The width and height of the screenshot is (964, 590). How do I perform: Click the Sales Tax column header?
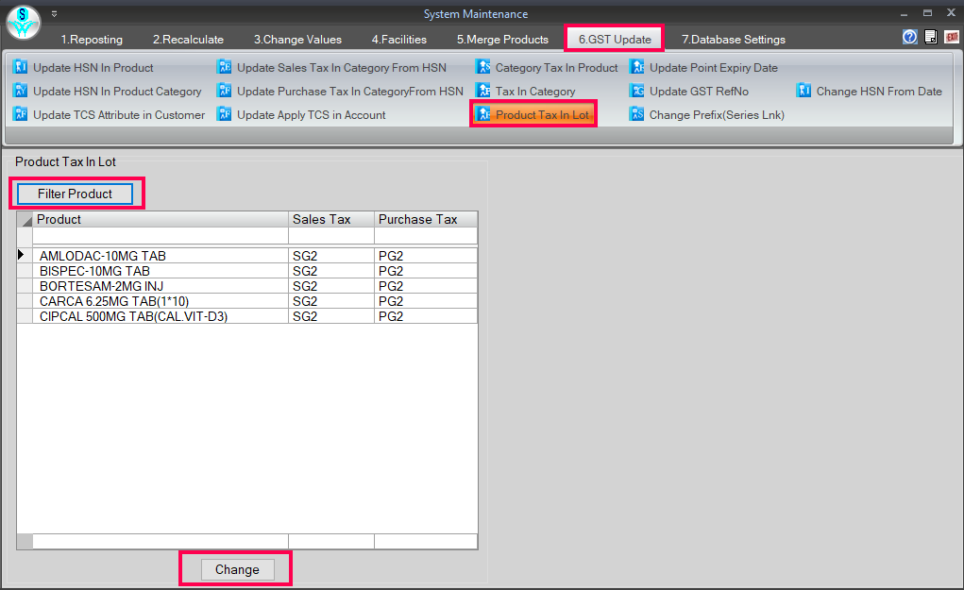pos(331,219)
